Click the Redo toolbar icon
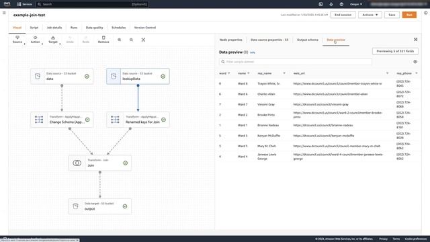Image resolution: width=430 pixels, height=242 pixels. (x=86, y=40)
